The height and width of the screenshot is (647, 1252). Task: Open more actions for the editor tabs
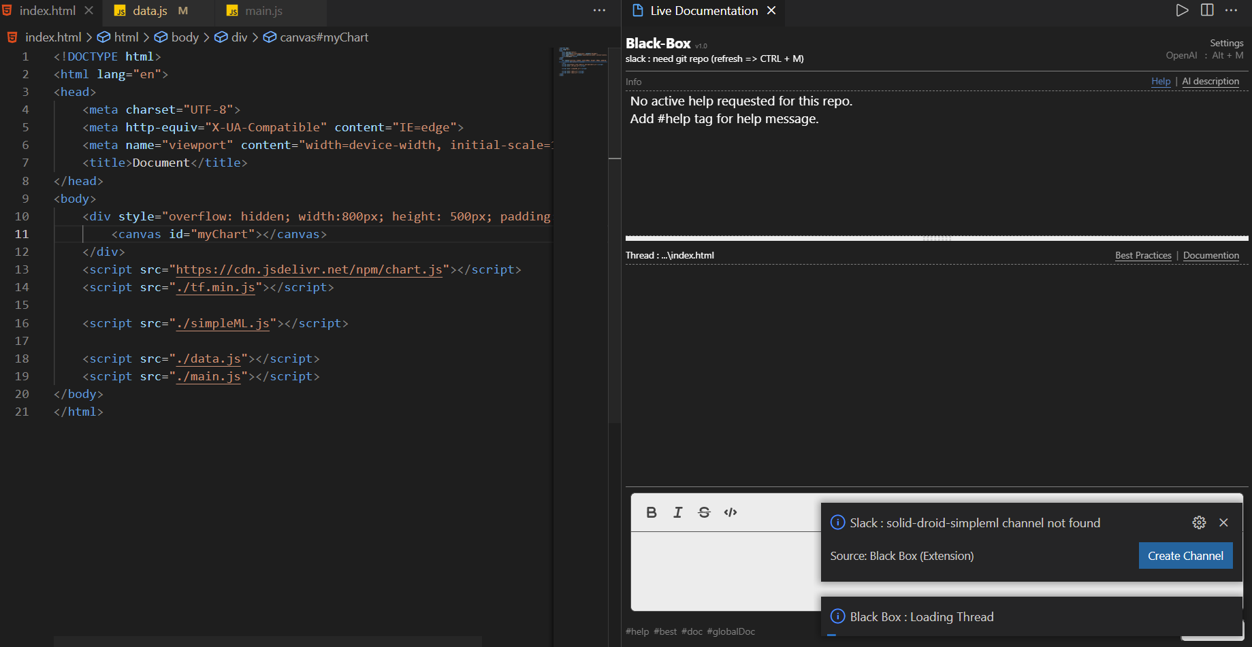click(x=599, y=10)
